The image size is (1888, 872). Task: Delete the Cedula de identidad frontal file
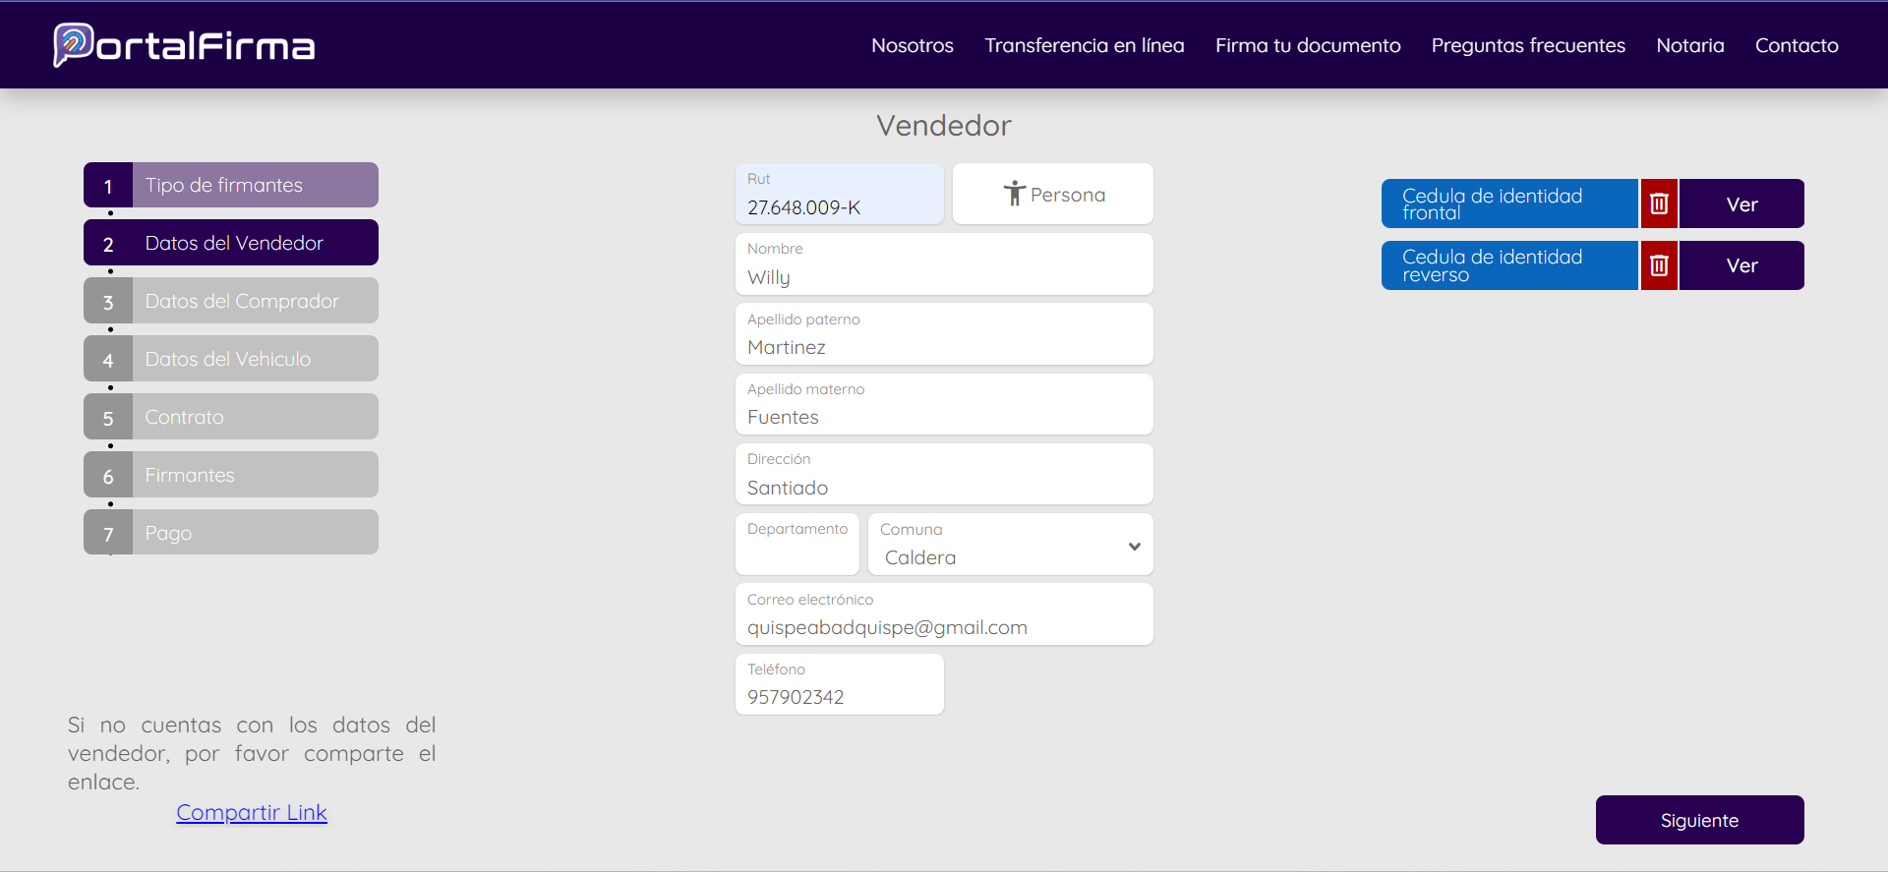coord(1659,203)
